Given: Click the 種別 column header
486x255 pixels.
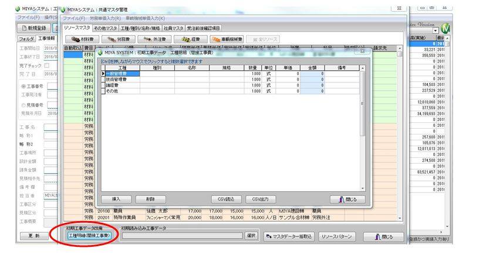Looking at the screenshot, I should tap(157, 68).
